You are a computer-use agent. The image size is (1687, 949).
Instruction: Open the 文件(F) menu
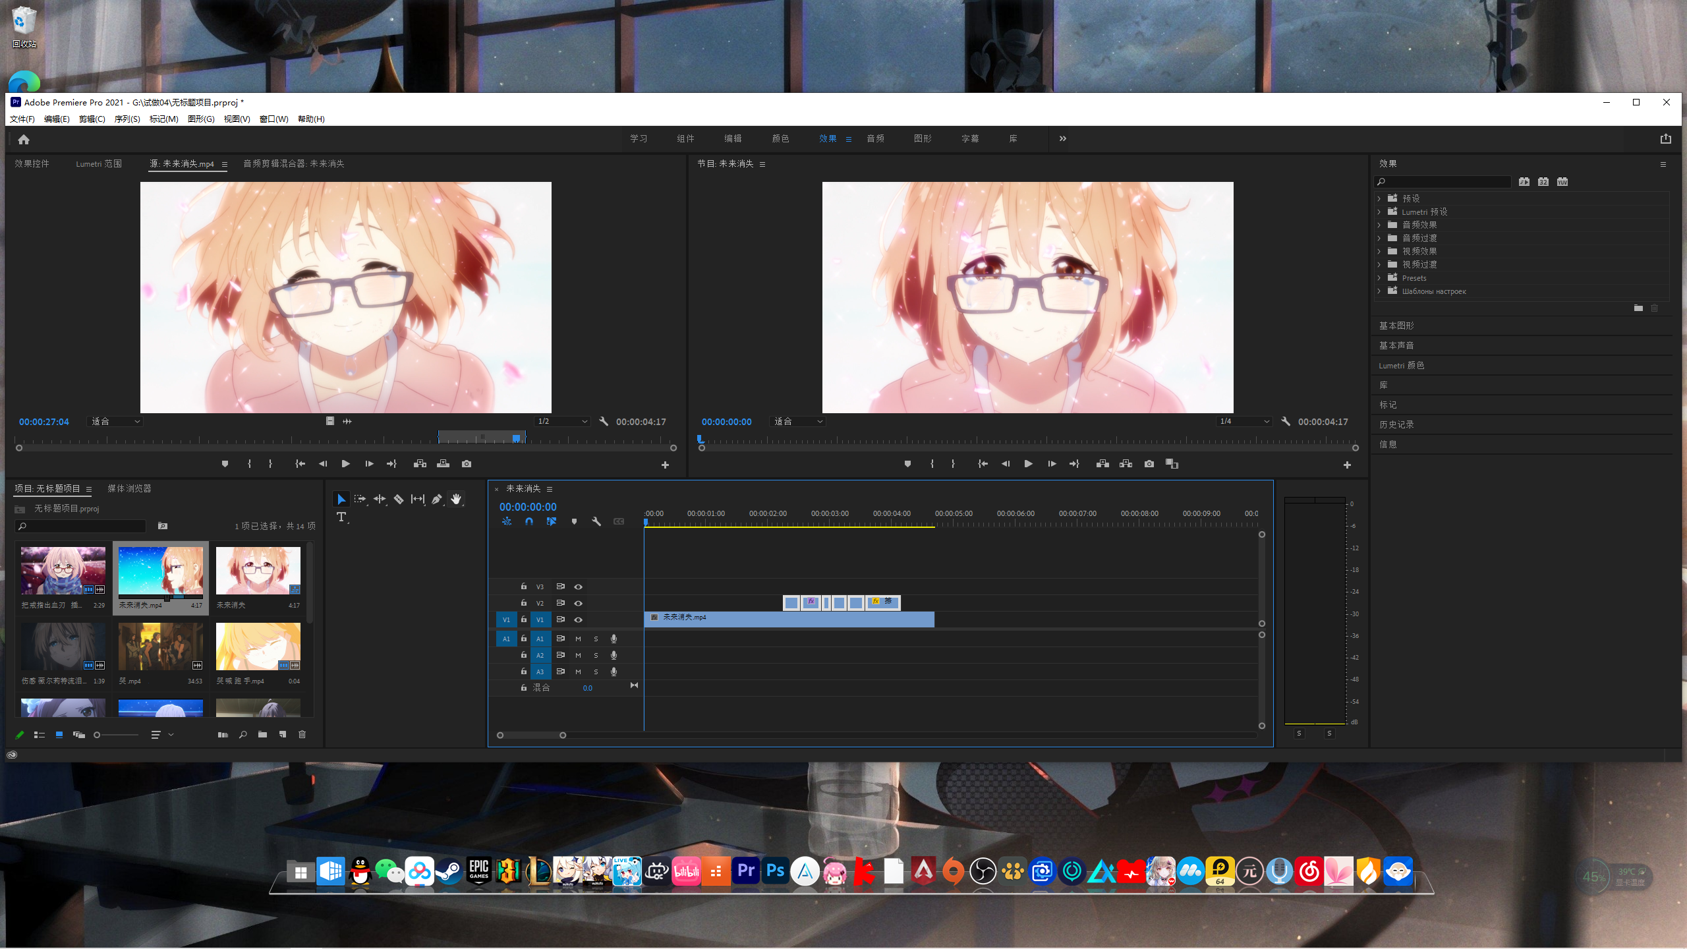[x=22, y=119]
